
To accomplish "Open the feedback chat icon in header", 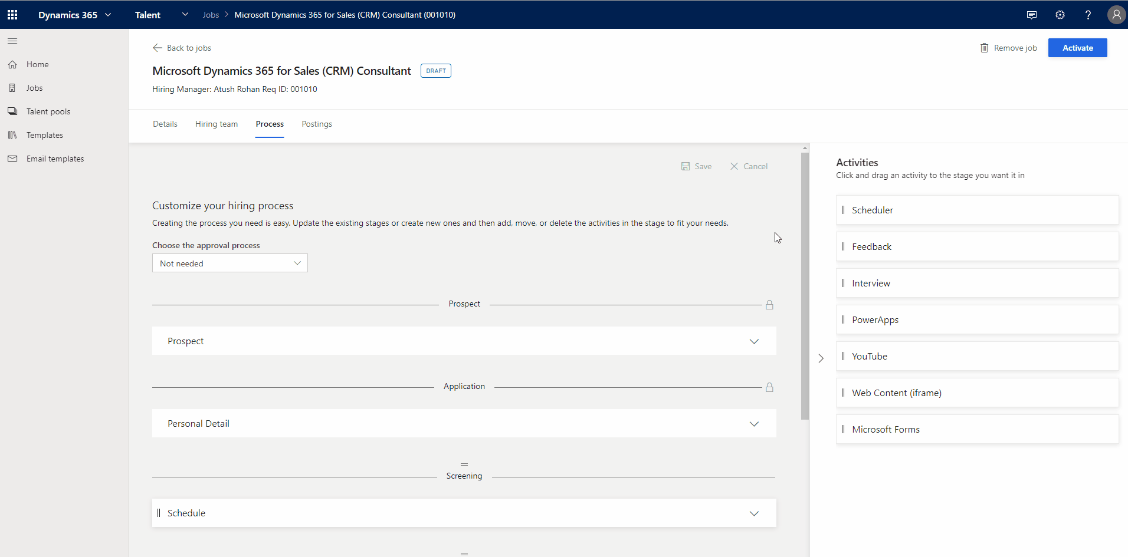I will pyautogui.click(x=1032, y=15).
